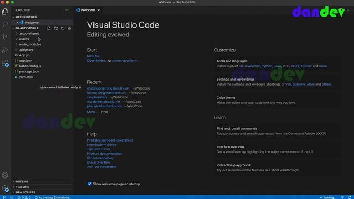Image resolution: width=354 pixels, height=199 pixels.
Task: Open Tips and Tricks link
Action: click(98, 149)
